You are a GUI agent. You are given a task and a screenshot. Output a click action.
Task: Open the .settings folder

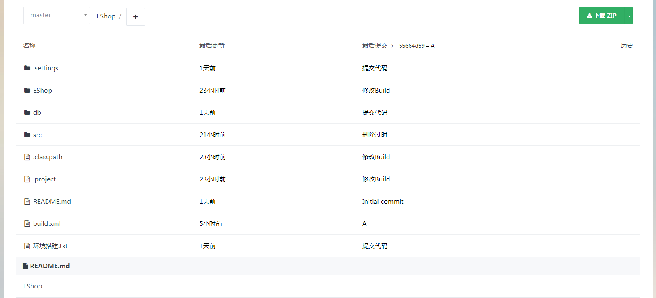point(46,68)
